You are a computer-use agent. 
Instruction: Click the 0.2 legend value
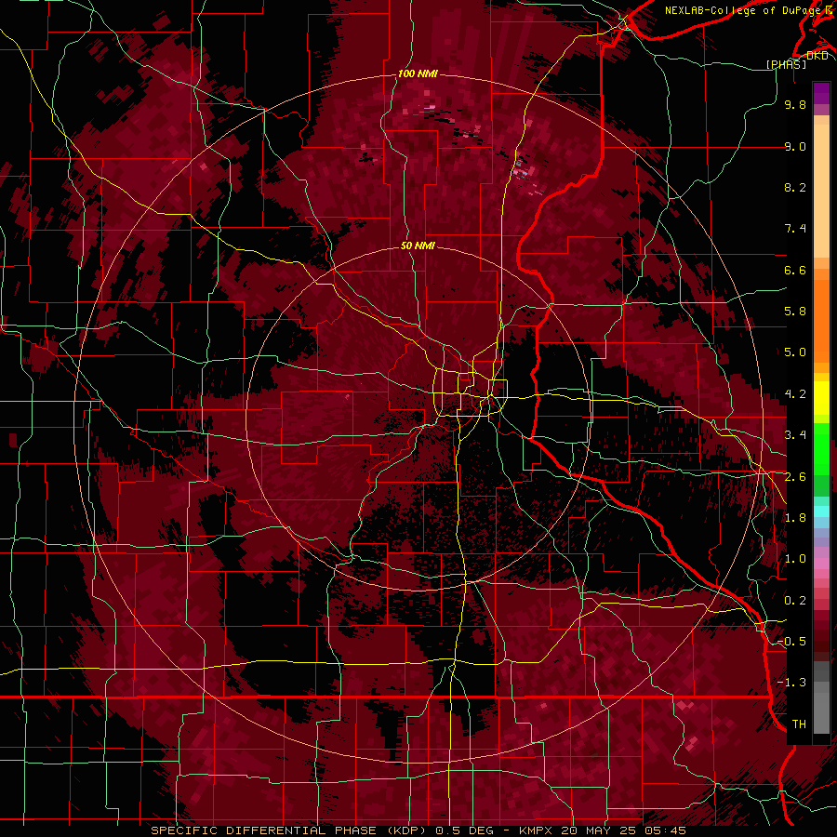tap(795, 601)
